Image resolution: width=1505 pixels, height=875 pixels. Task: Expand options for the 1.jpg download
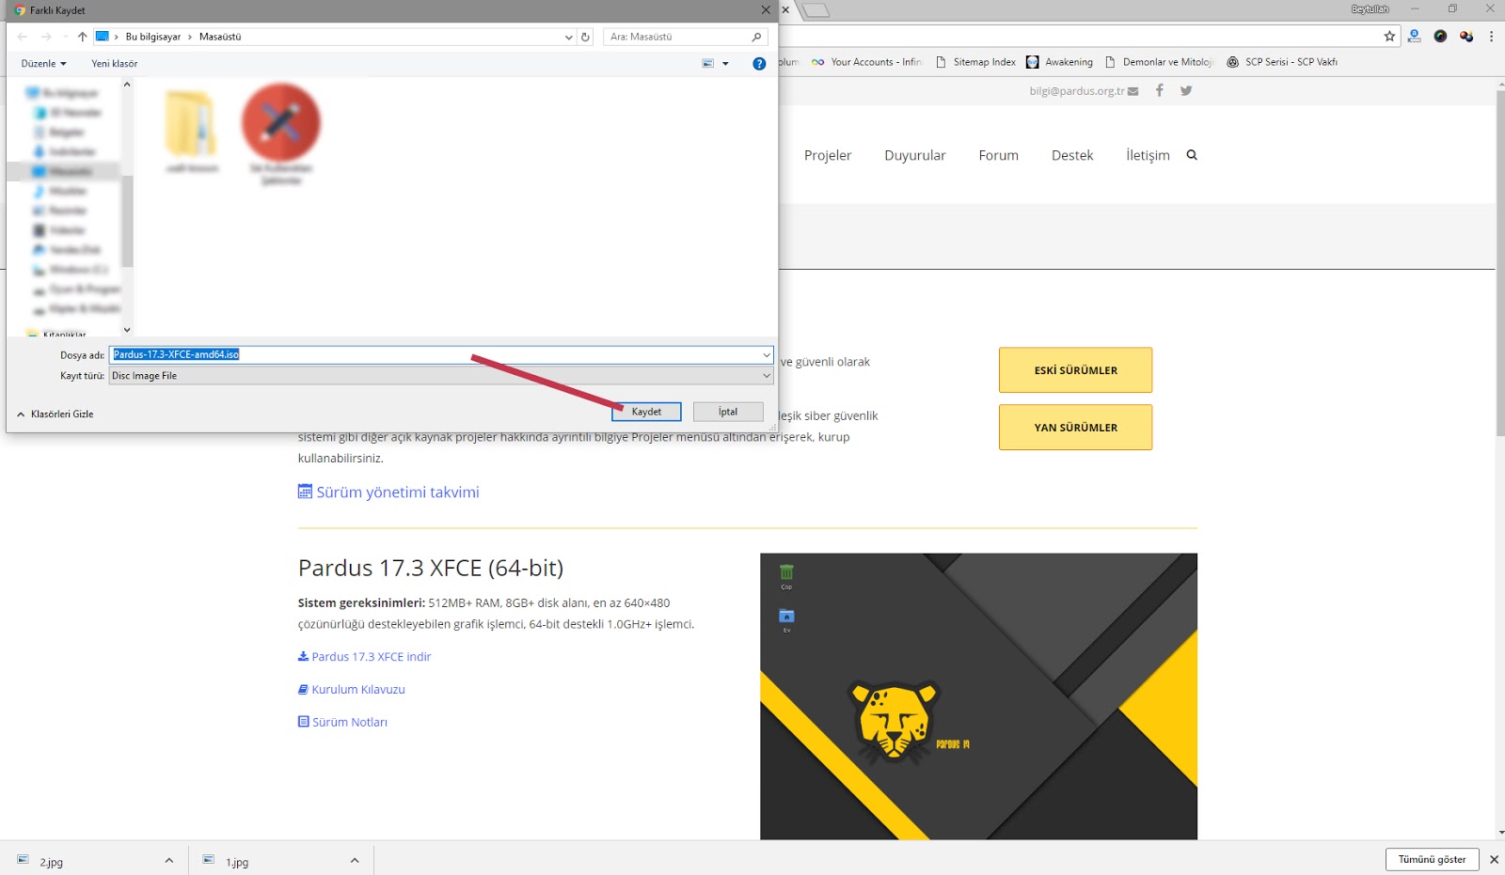355,861
